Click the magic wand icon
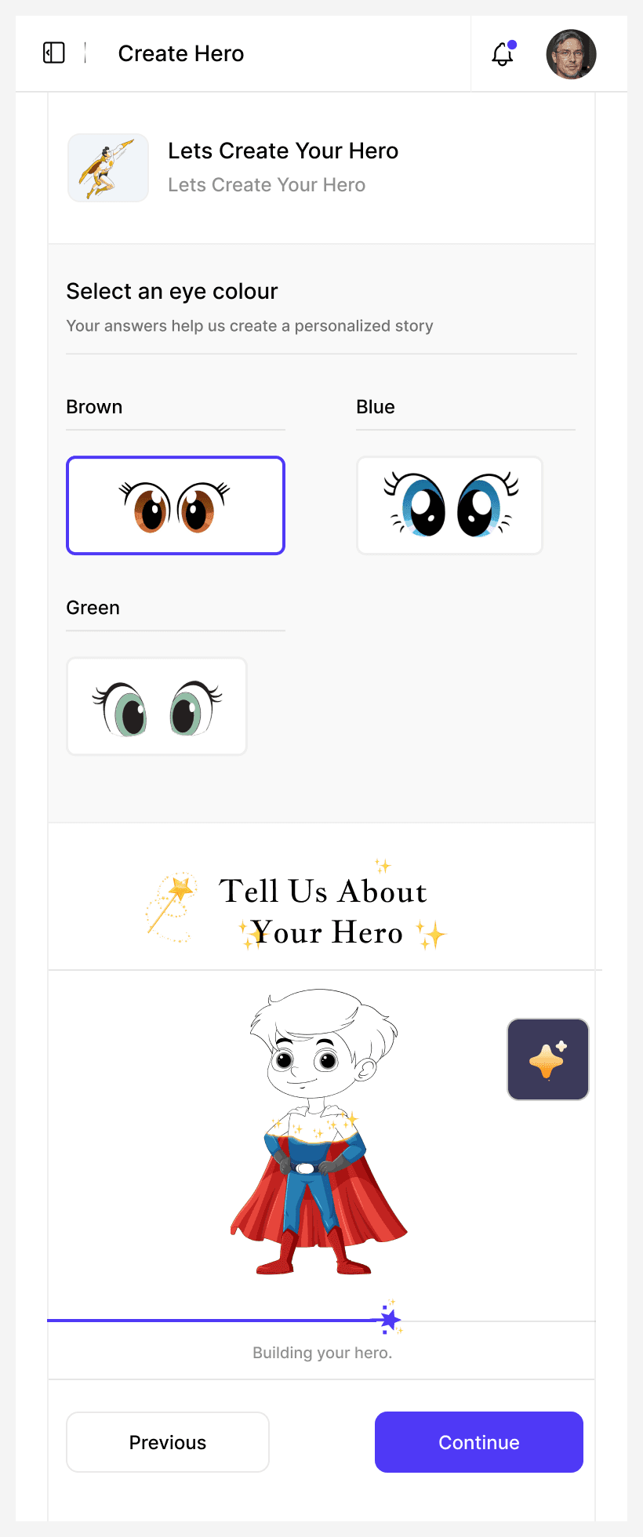The width and height of the screenshot is (643, 1537). 172,907
